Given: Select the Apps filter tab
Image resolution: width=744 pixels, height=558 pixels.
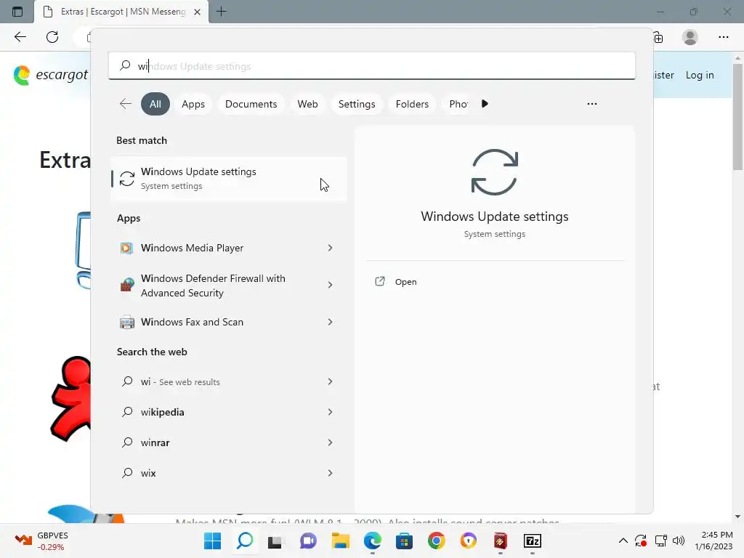Looking at the screenshot, I should pyautogui.click(x=193, y=104).
